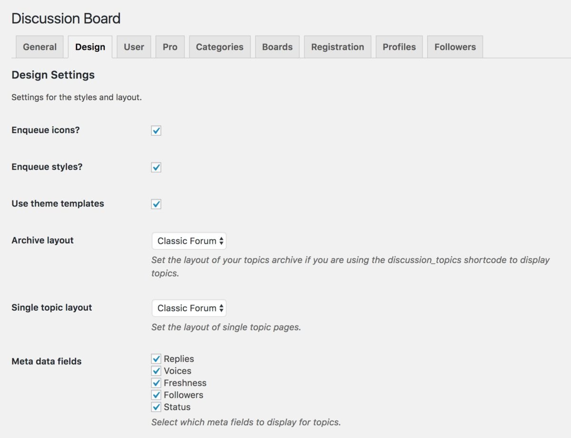Viewport: 571px width, 438px height.
Task: Toggle the Enqueue styles checkbox
Action: click(x=156, y=167)
